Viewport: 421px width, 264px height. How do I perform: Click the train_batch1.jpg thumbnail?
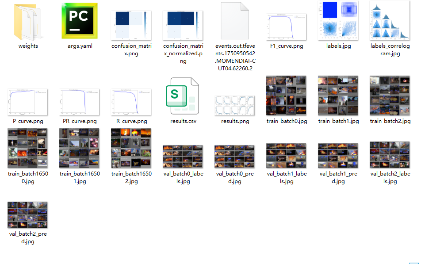tap(338, 96)
